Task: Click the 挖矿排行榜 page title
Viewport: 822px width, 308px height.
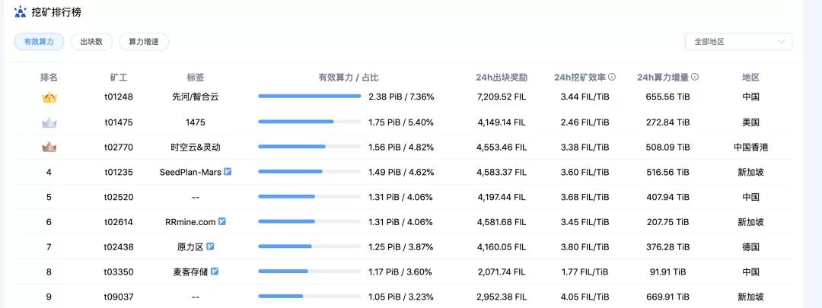Action: [x=56, y=12]
